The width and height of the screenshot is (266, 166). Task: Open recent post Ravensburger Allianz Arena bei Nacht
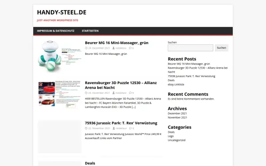click(198, 70)
